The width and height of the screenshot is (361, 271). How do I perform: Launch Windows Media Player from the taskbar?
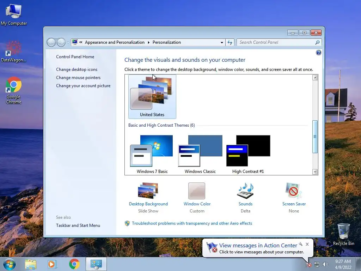click(x=52, y=264)
